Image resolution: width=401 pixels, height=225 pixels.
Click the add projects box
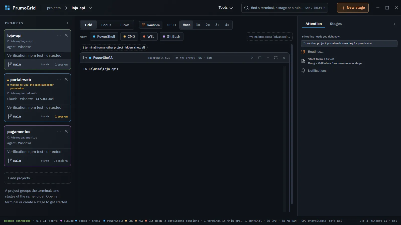coord(37,178)
